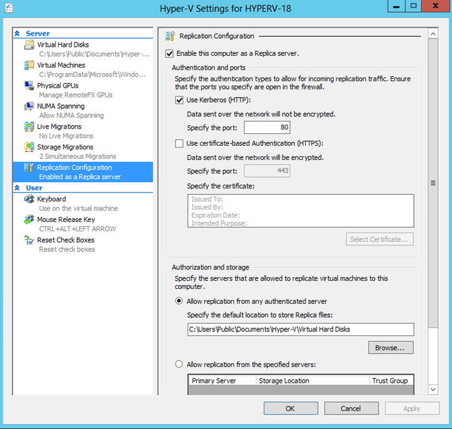The width and height of the screenshot is (452, 429).
Task: Click the Replica files default location field
Action: 301,329
